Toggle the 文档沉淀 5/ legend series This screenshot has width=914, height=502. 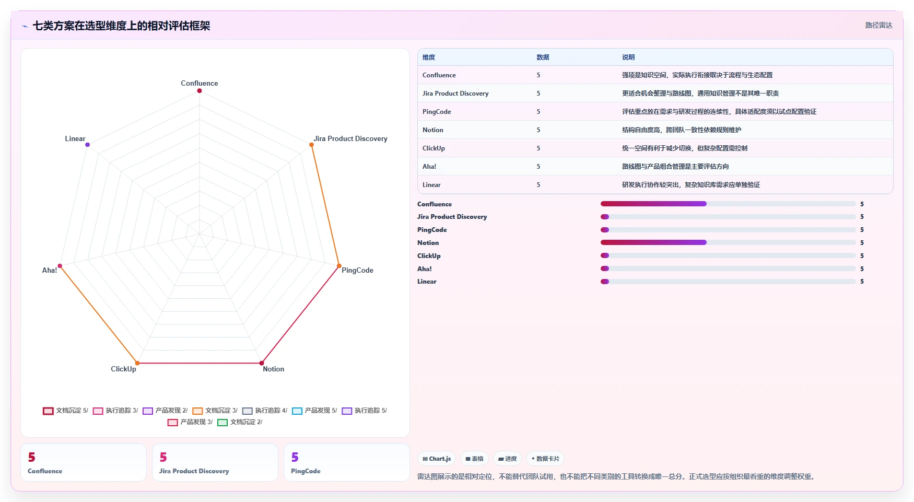coord(65,411)
